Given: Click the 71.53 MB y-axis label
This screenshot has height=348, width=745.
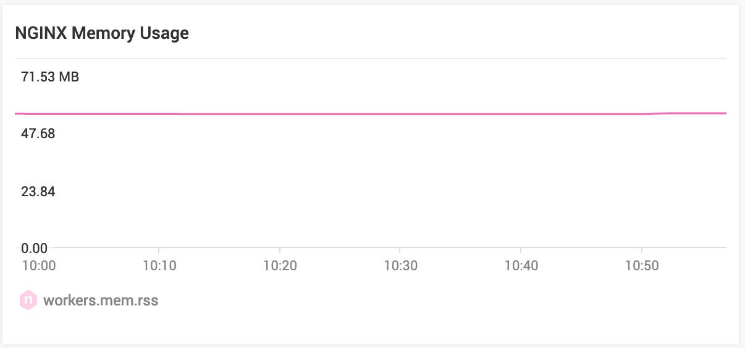Looking at the screenshot, I should coord(50,77).
